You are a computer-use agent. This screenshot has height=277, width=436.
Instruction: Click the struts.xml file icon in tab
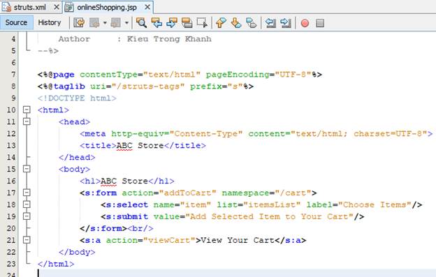[x=7, y=7]
